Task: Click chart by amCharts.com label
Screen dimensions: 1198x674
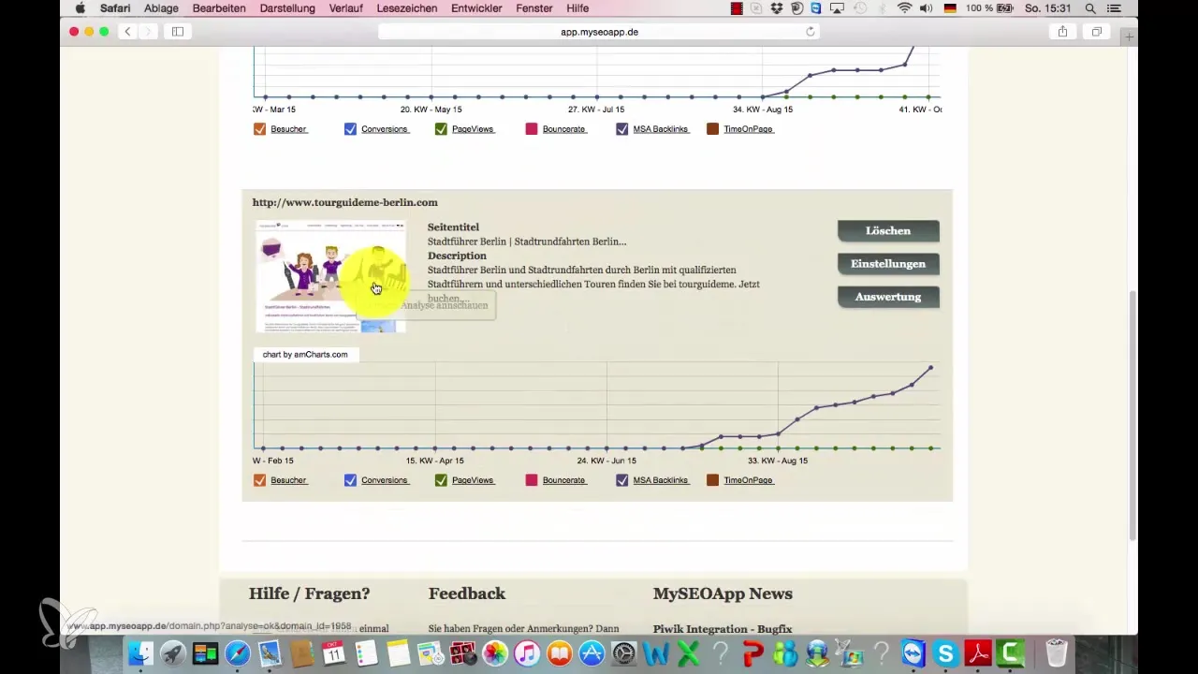Action: [x=305, y=355]
